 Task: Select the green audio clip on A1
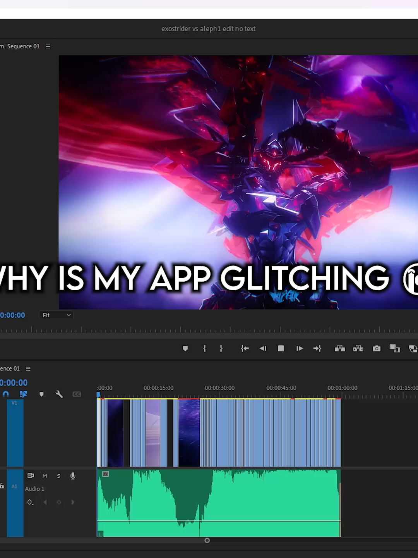[x=219, y=503]
